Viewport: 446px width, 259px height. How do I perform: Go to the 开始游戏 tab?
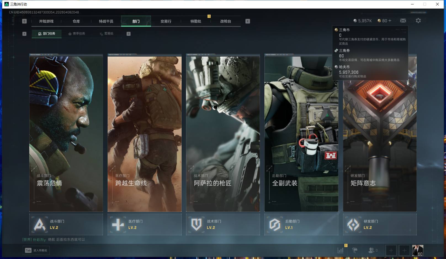[x=46, y=21]
